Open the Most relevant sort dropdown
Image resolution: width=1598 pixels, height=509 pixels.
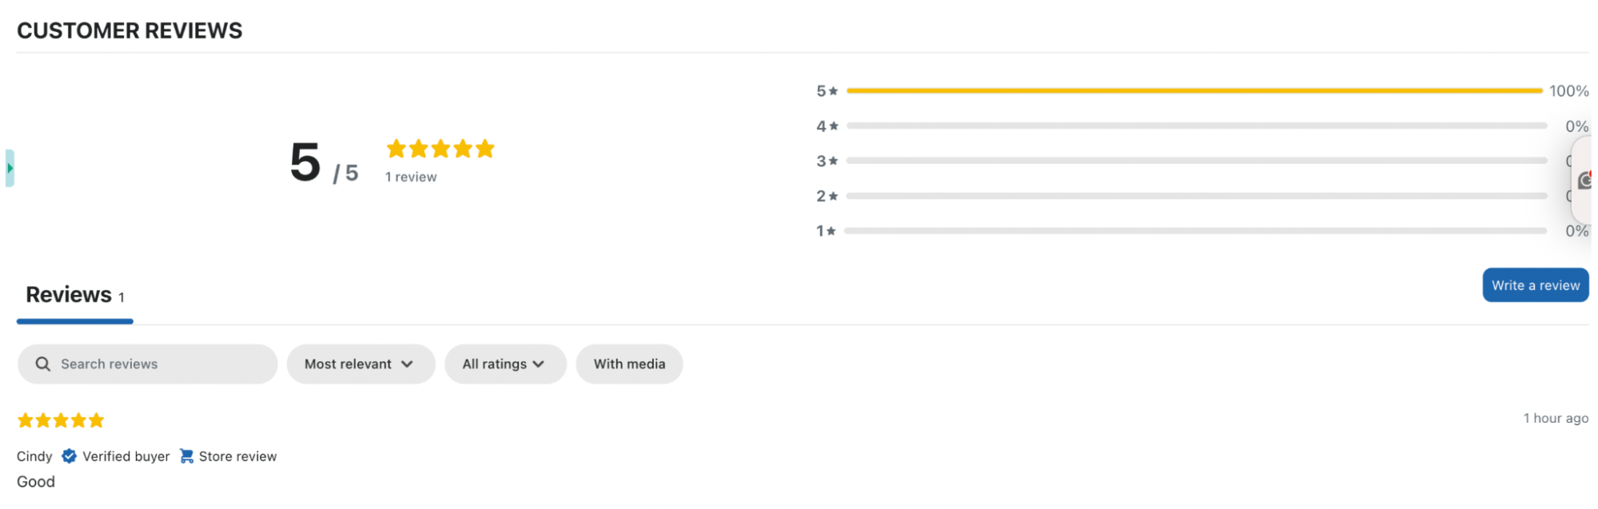(360, 364)
